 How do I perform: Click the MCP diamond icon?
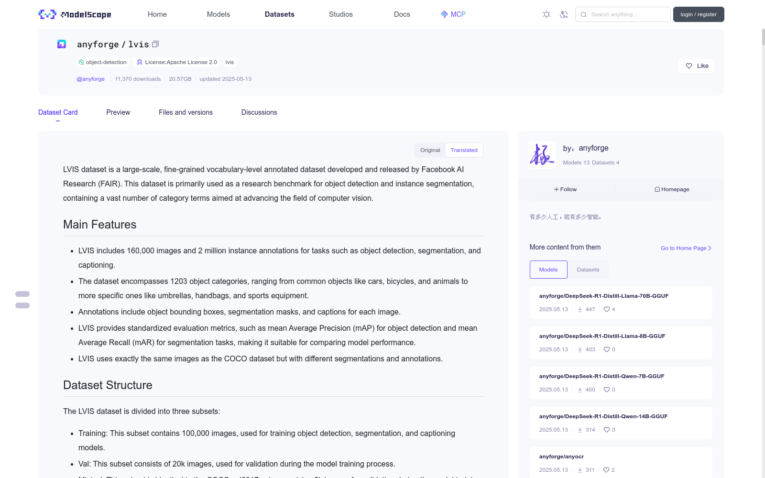[x=444, y=14]
